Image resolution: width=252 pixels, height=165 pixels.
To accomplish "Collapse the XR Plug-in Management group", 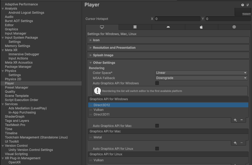I will (x=3, y=158).
